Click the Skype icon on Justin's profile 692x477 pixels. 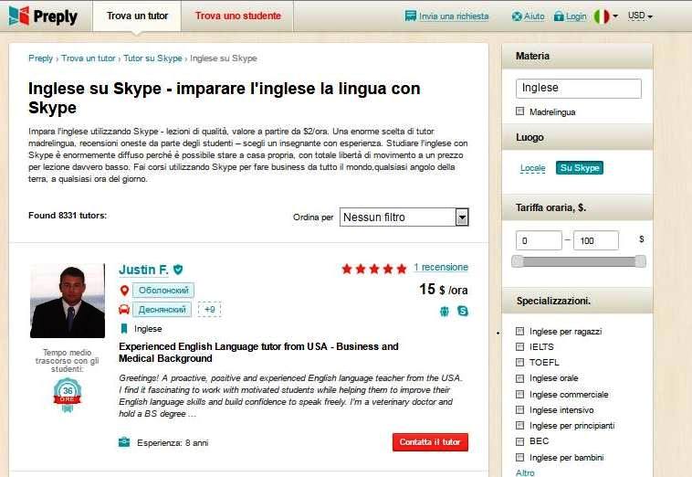coord(463,311)
